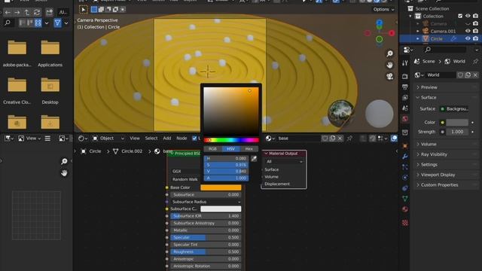Go forward in the file browser
Screen dimensions: 482x271
point(17,12)
